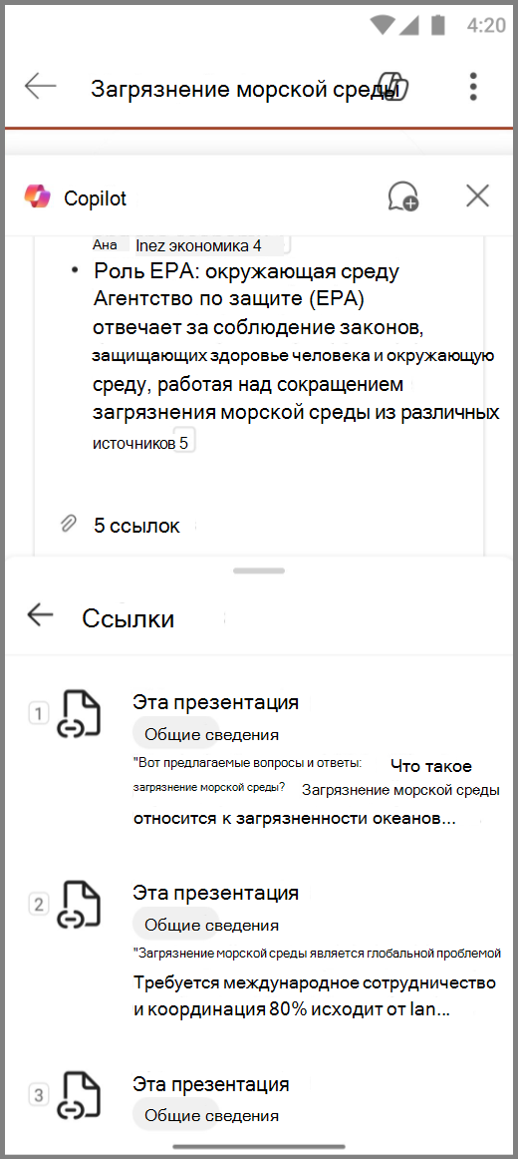Click the 'Роль EPA: окружающая среду' bullet
Screen dimensions: 518x1159
(x=246, y=270)
